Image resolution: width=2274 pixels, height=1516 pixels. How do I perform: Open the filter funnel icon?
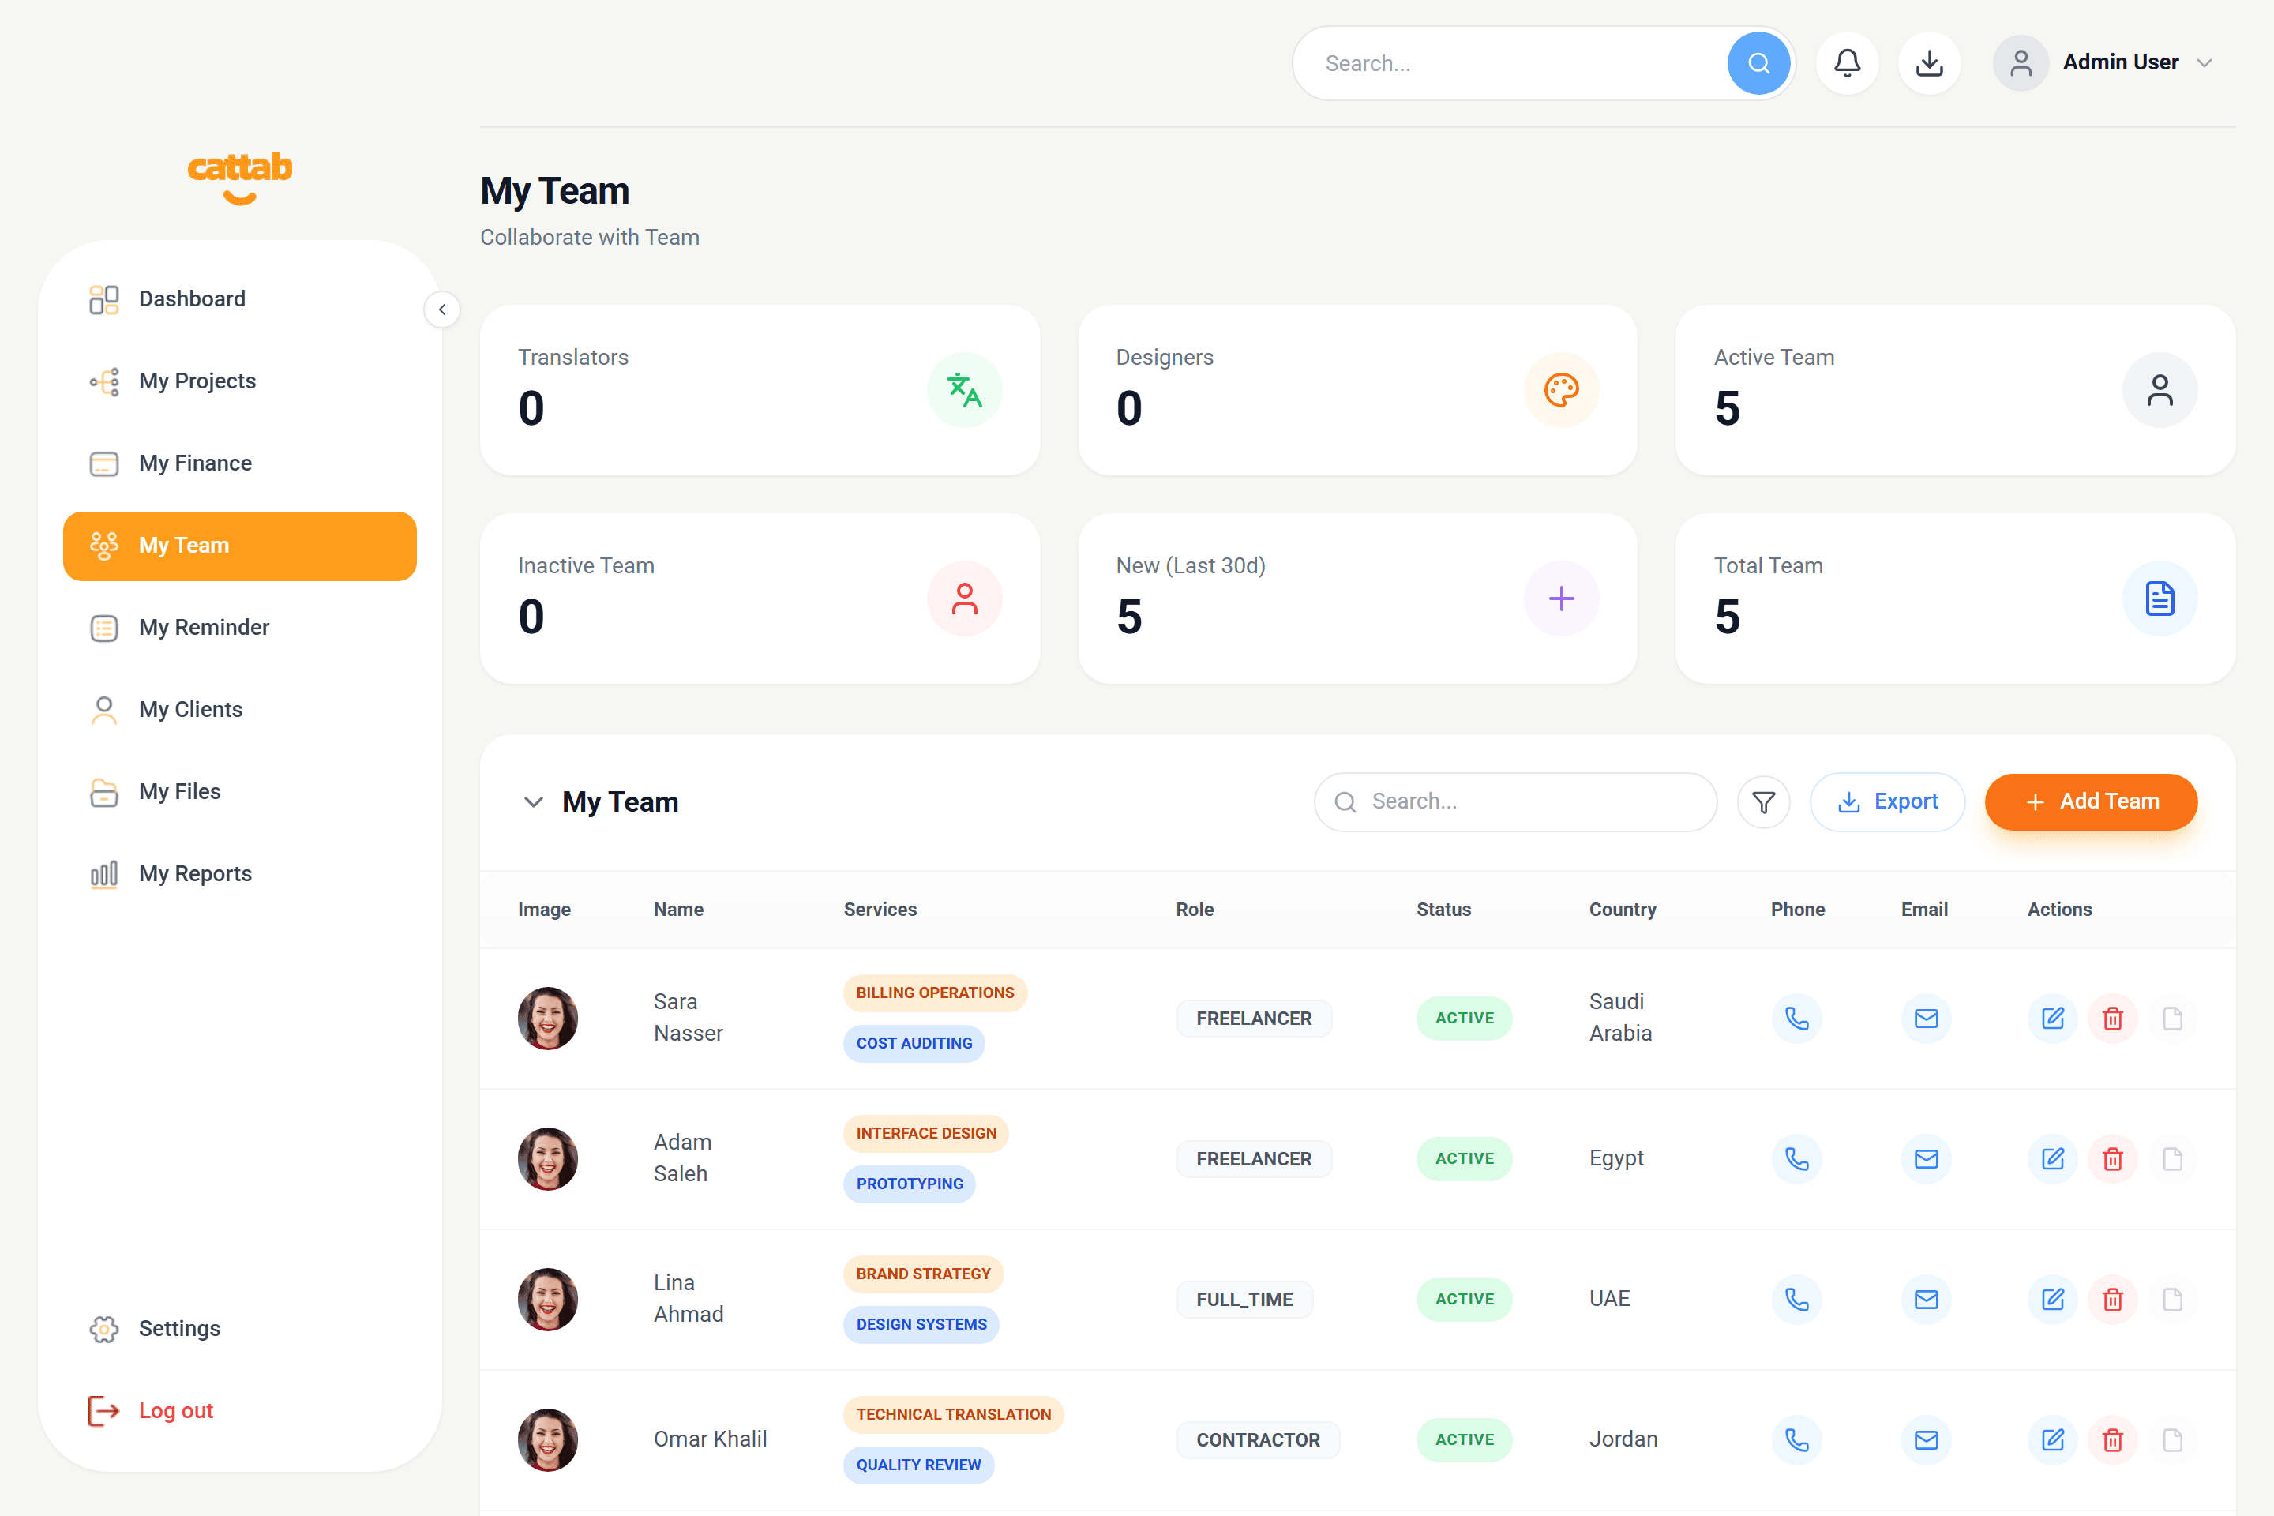click(1763, 801)
